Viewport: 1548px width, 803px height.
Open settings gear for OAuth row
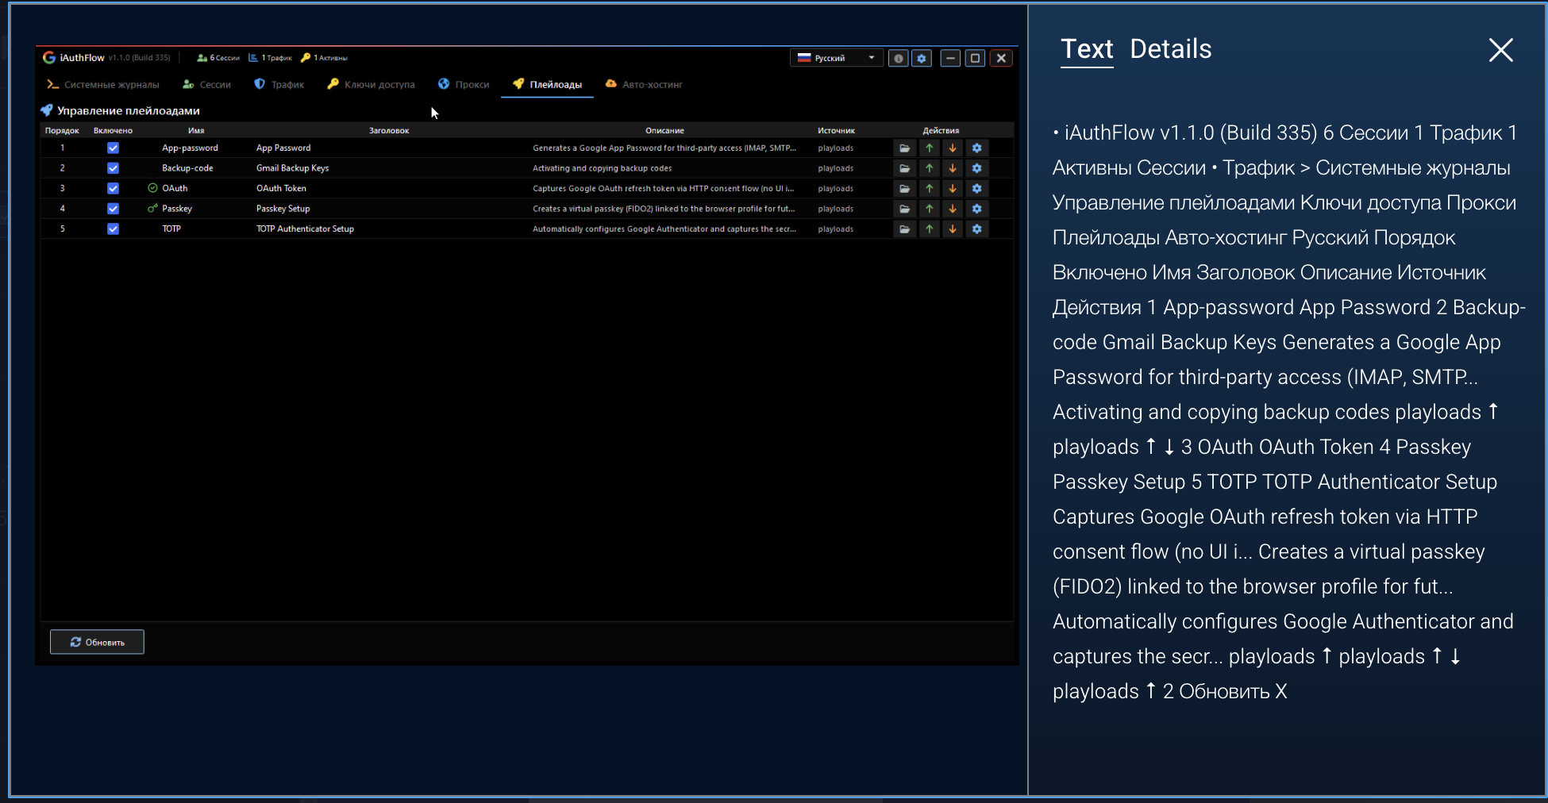pos(977,189)
